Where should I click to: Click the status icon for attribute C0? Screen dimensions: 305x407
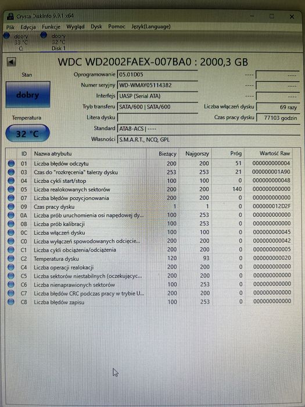(11, 241)
